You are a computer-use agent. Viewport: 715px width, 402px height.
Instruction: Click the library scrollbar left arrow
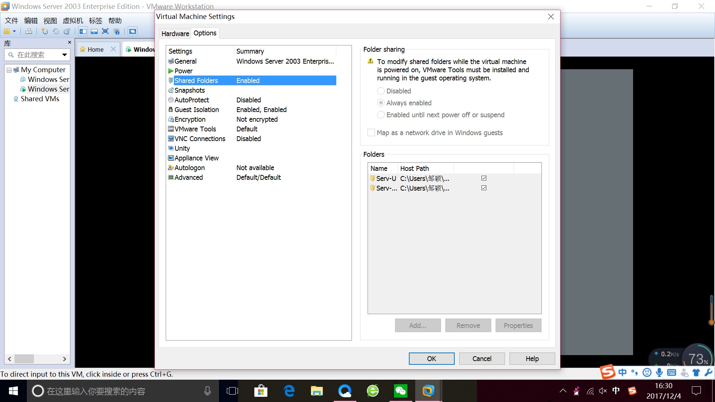[10, 359]
